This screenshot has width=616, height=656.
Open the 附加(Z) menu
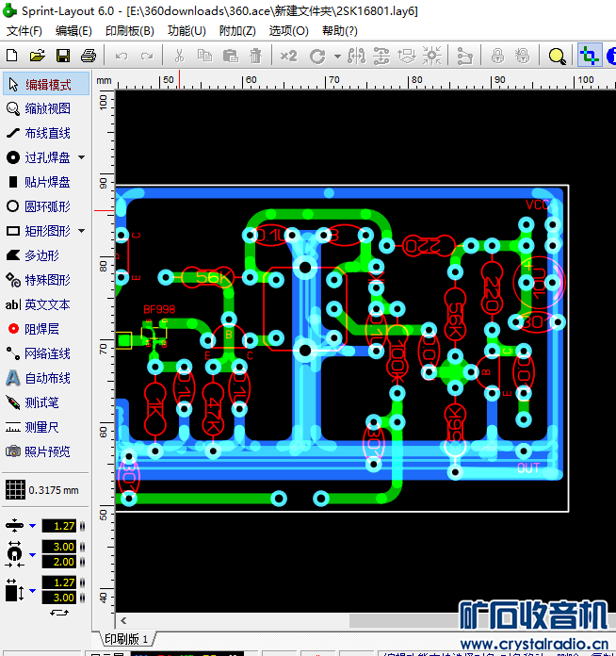tap(237, 31)
